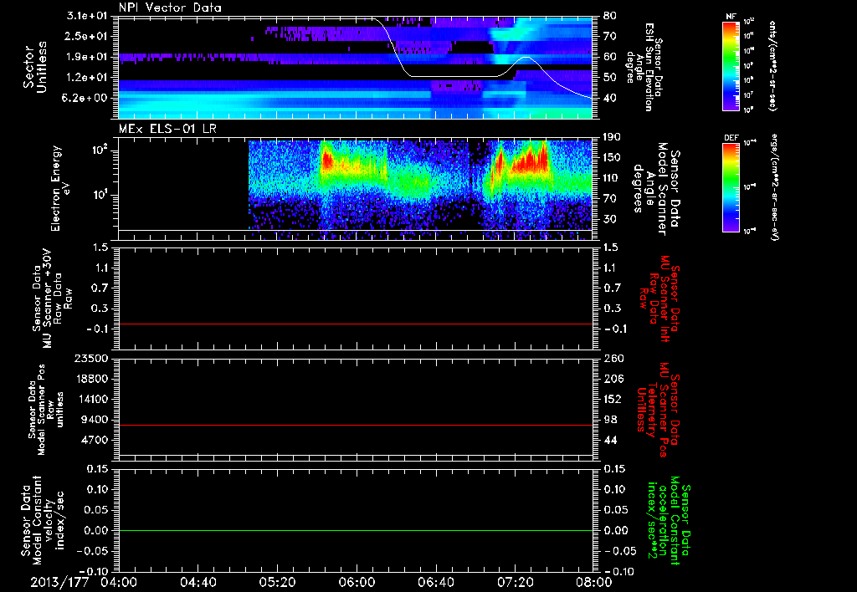857x592 pixels.
Task: Click the 'Electron Energy eV' axis label
Action: coord(60,188)
